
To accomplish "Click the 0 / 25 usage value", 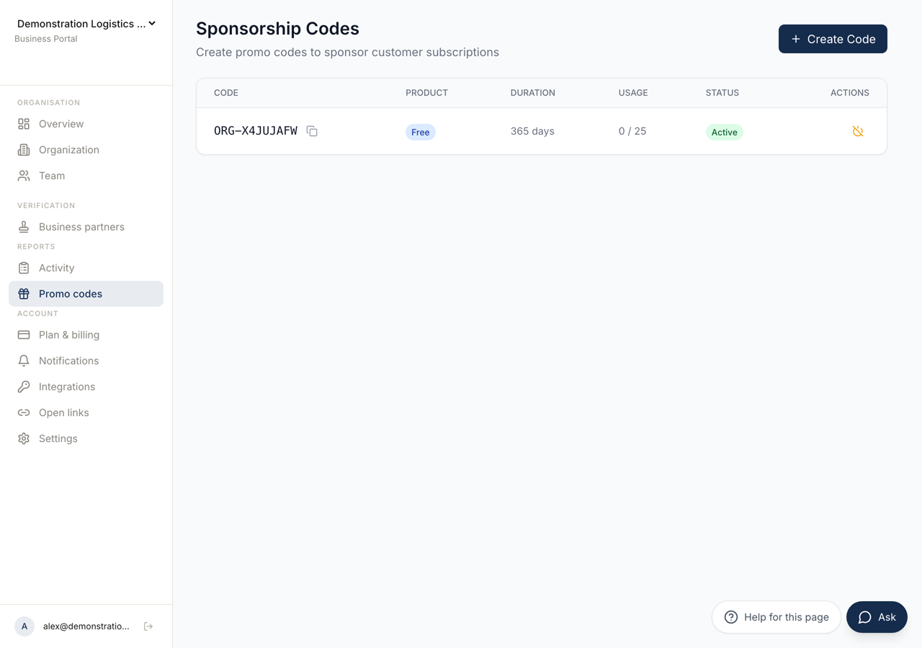I will 632,131.
